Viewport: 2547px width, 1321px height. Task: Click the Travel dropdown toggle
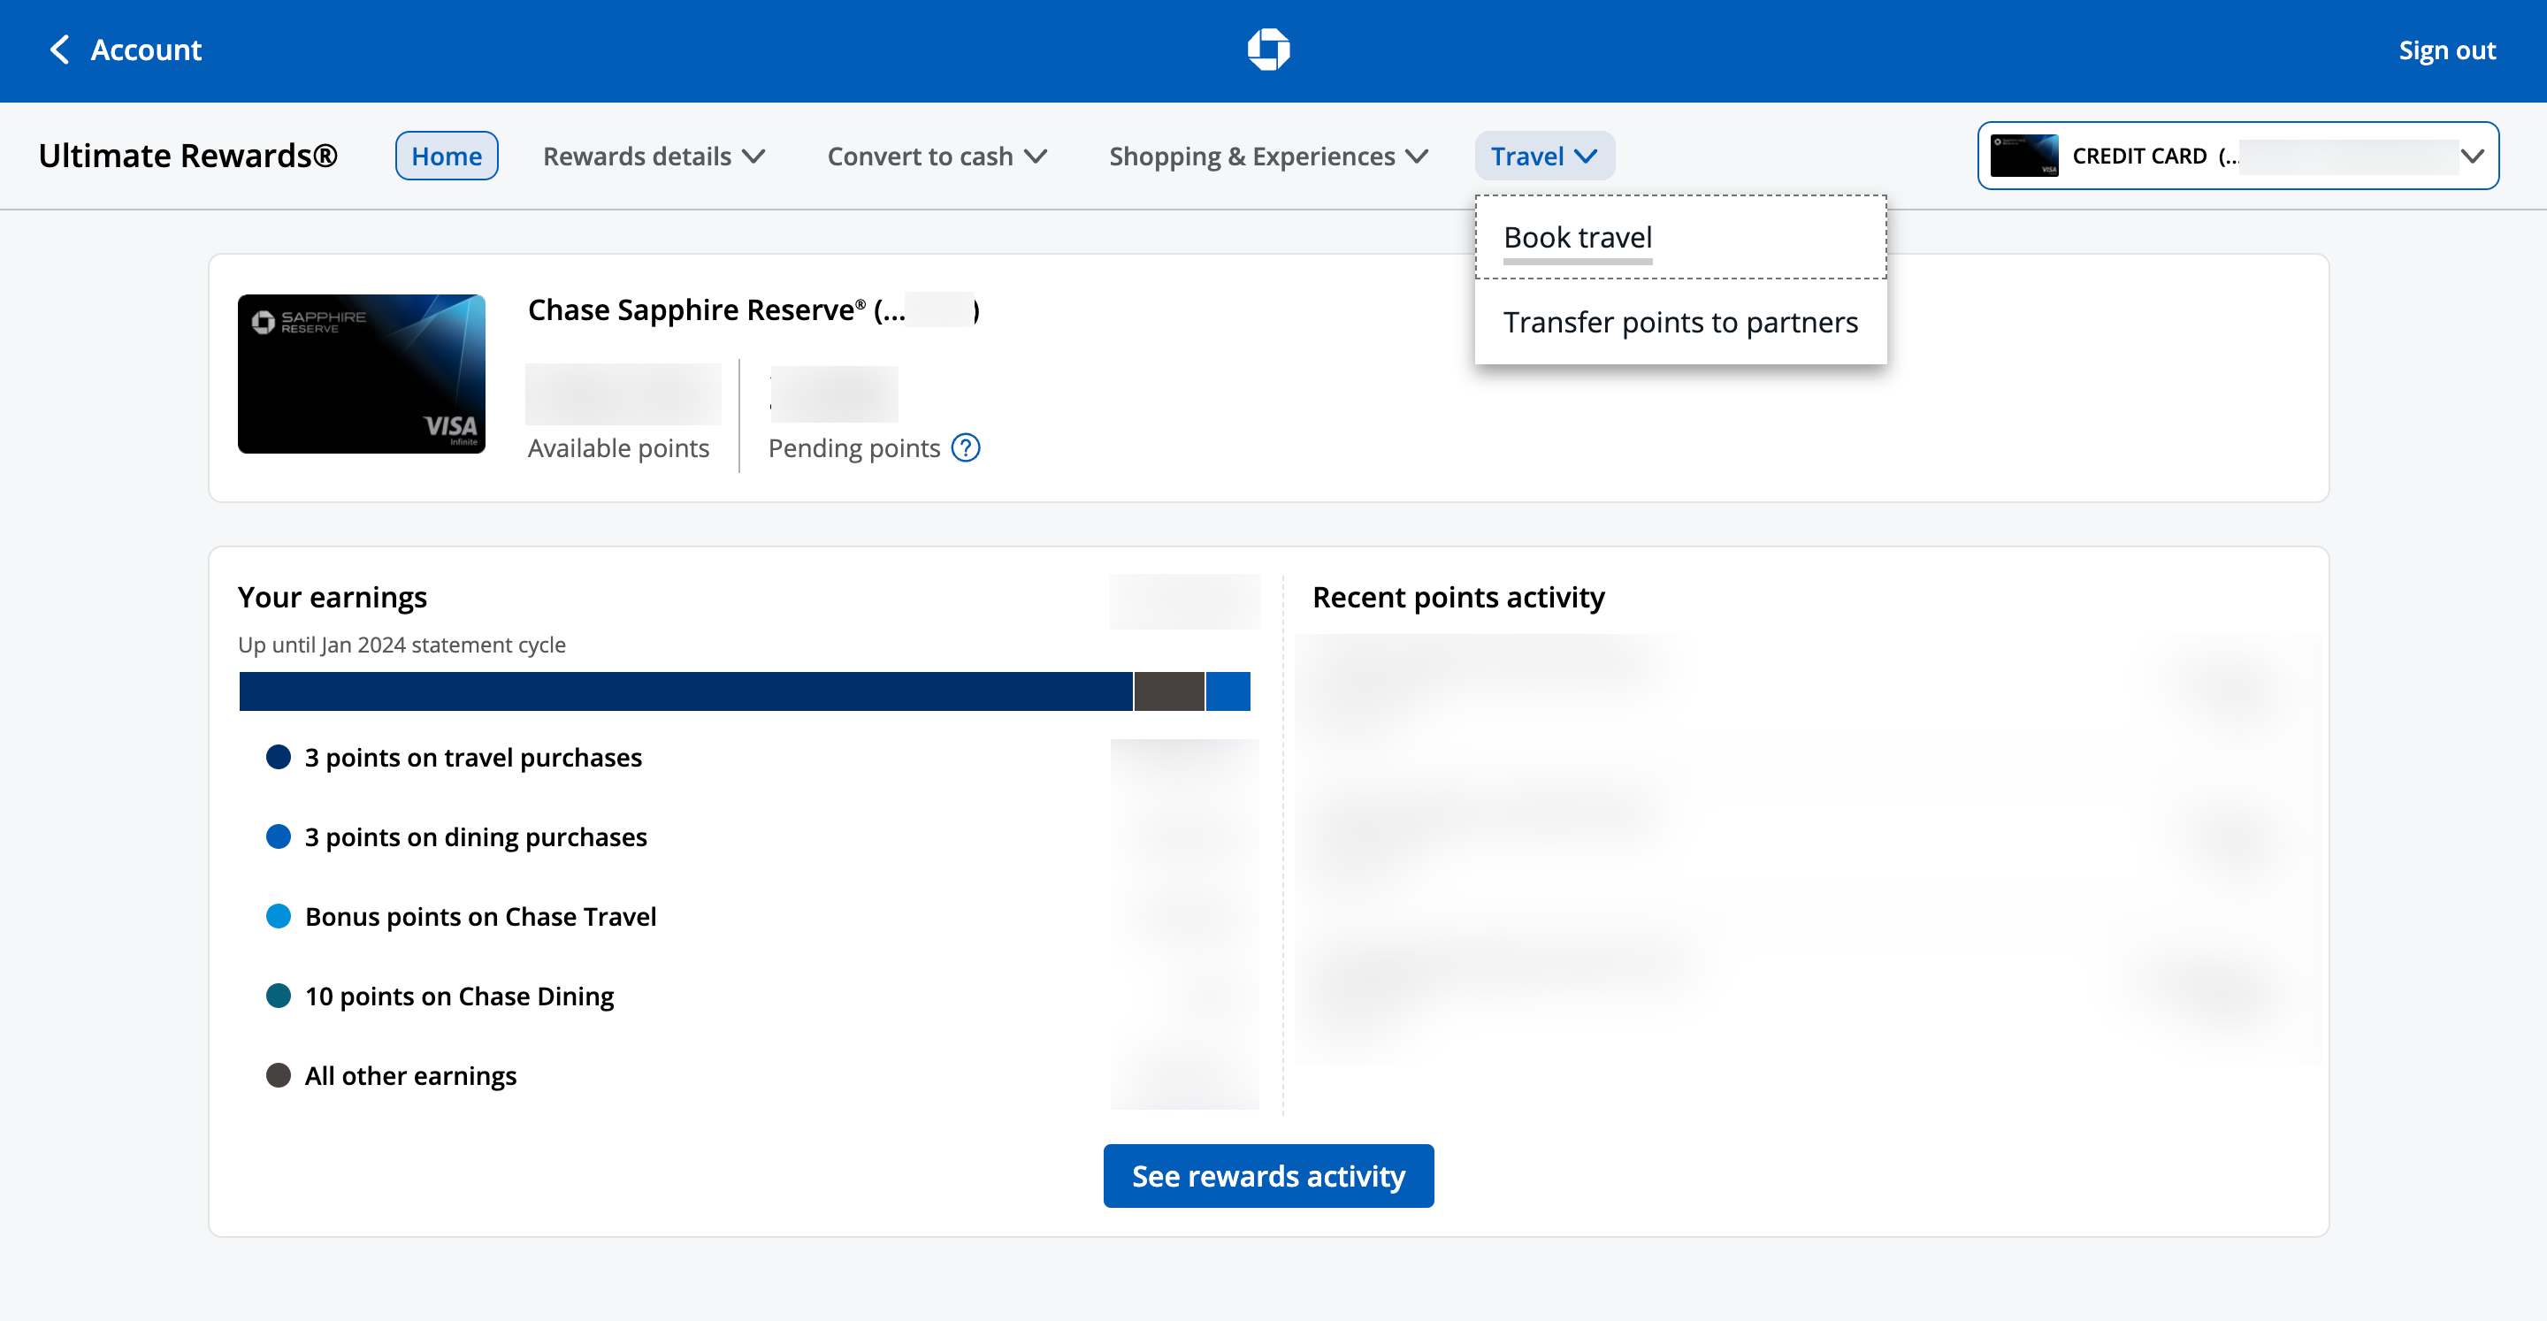pos(1541,155)
